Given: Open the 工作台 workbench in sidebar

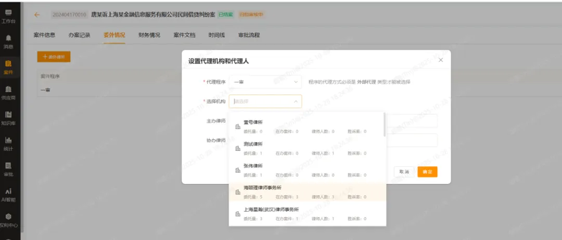Looking at the screenshot, I should pos(8,16).
